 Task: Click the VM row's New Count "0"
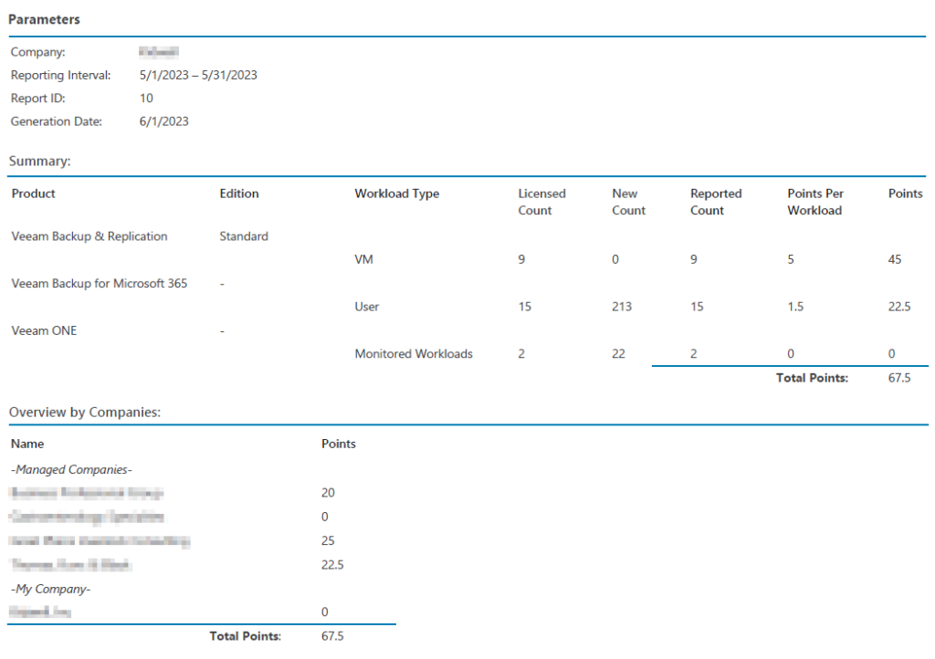point(615,259)
